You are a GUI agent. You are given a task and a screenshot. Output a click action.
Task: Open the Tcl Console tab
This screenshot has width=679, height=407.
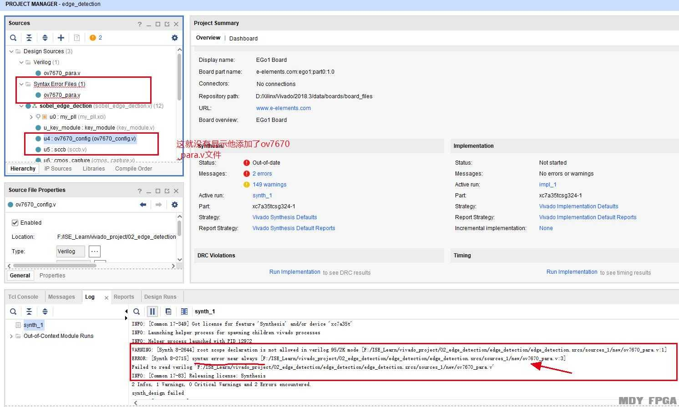tap(23, 297)
